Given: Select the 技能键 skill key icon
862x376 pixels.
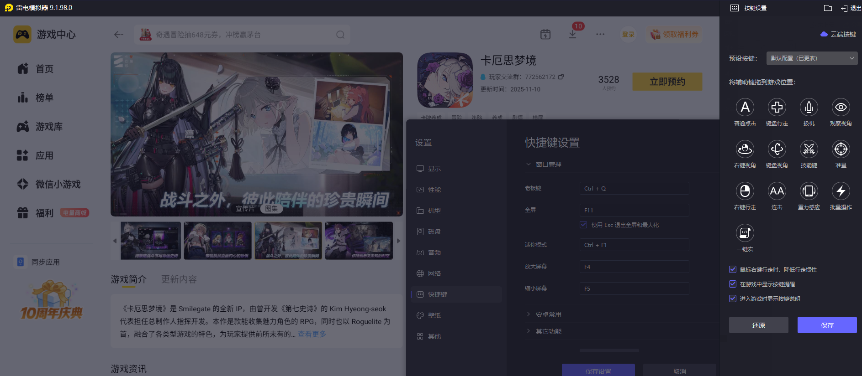Looking at the screenshot, I should click(809, 149).
